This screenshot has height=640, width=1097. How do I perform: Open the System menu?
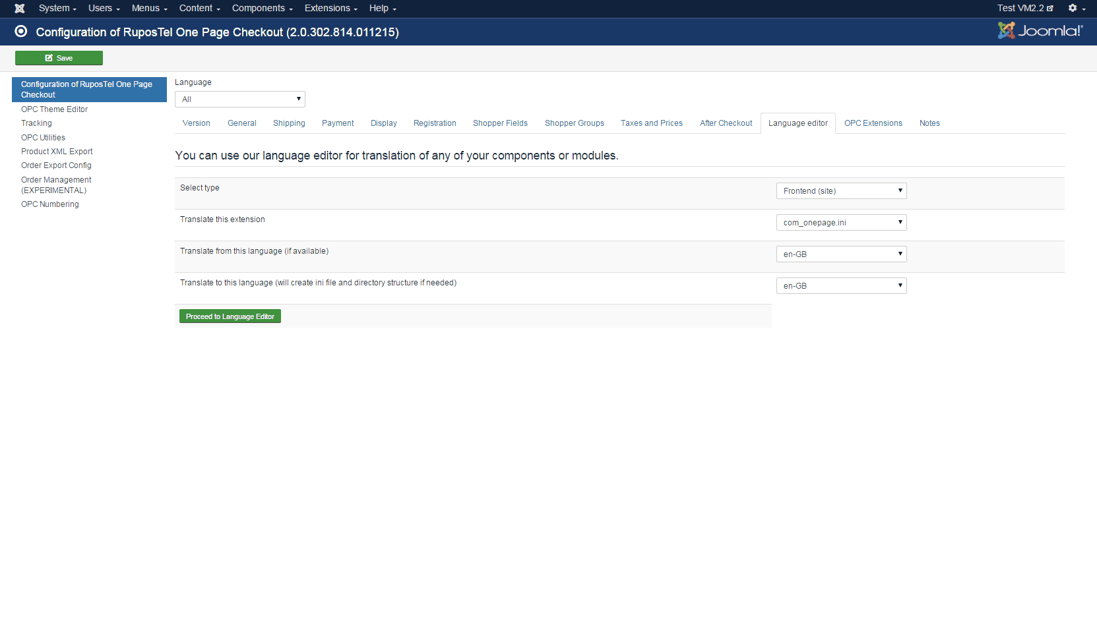click(x=57, y=8)
